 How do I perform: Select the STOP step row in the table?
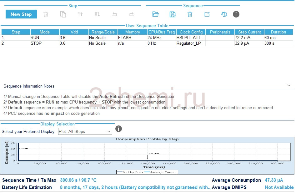pyautogui.click(x=147, y=43)
